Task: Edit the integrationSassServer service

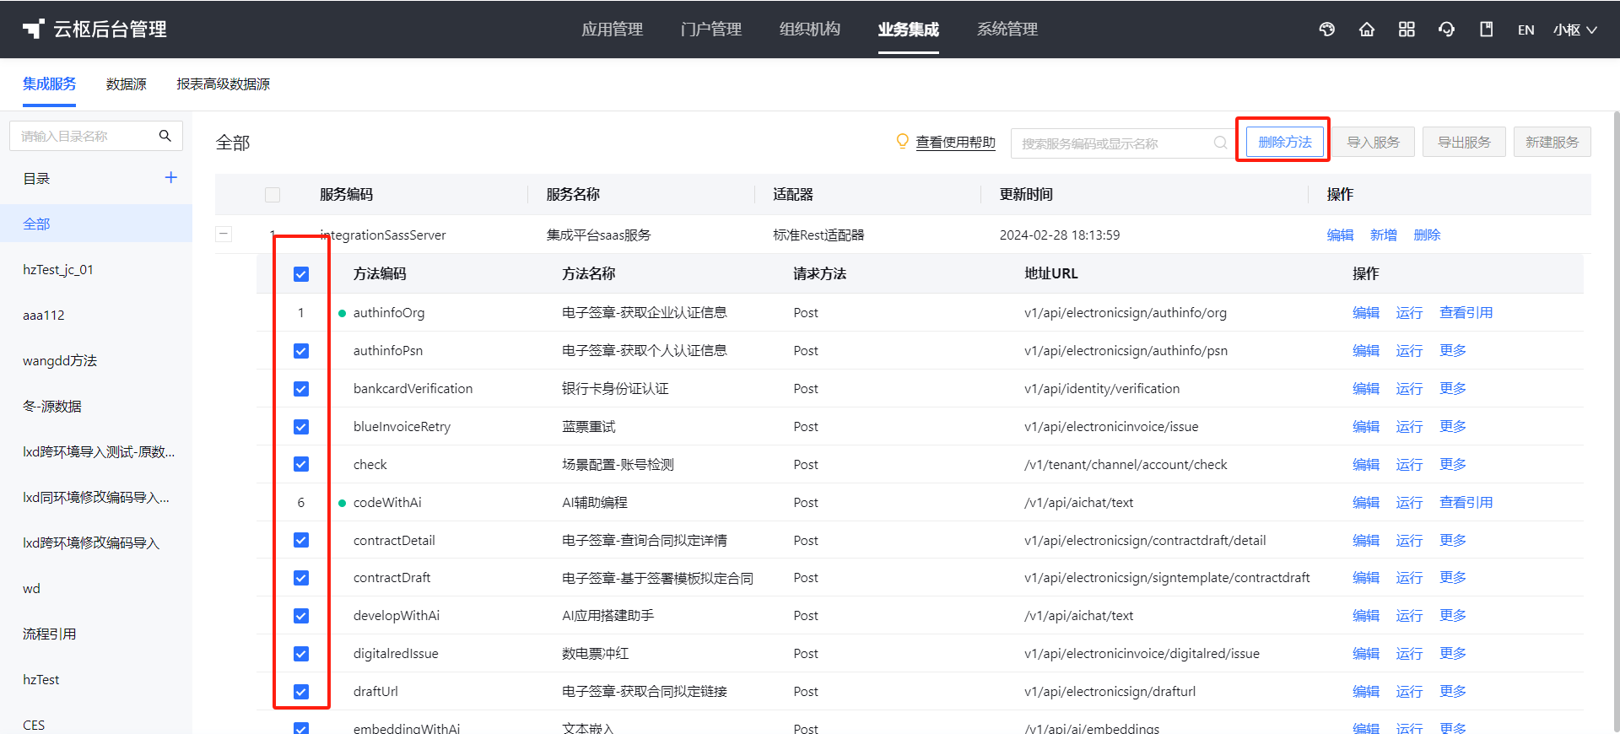Action: coord(1340,235)
